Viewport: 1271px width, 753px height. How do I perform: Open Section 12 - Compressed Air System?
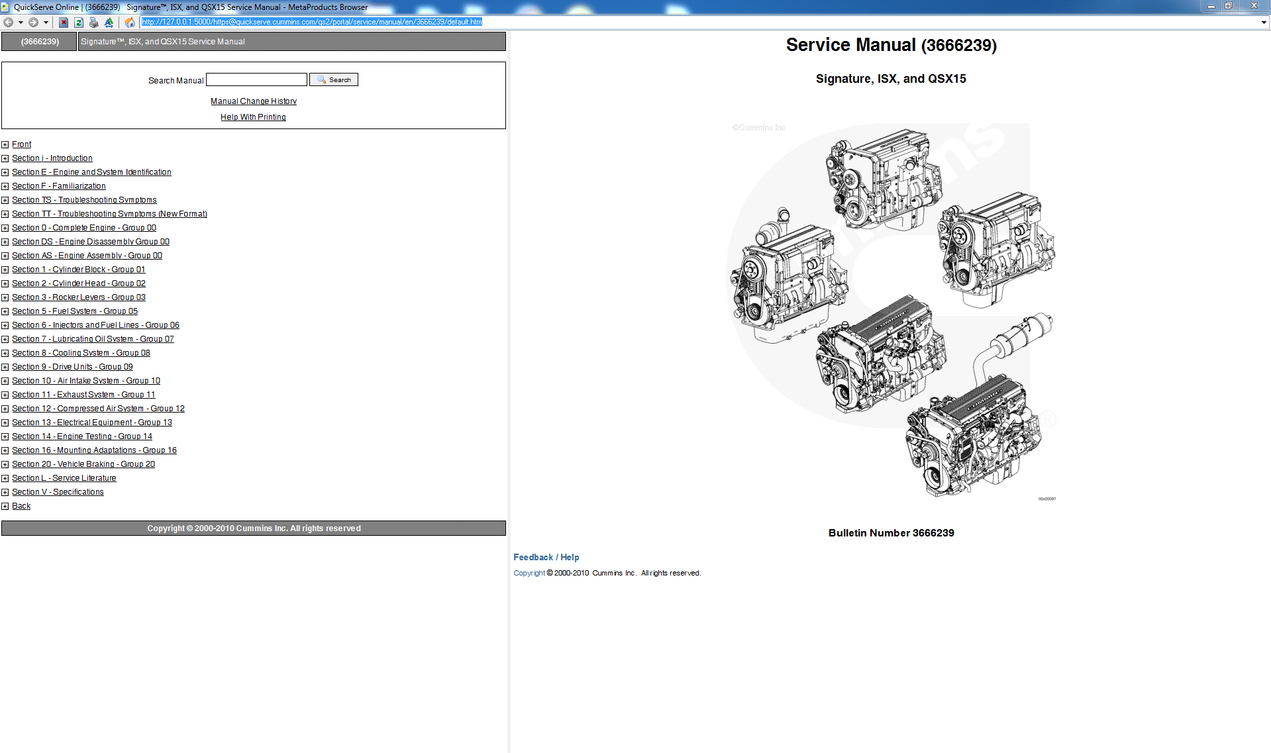tap(98, 409)
